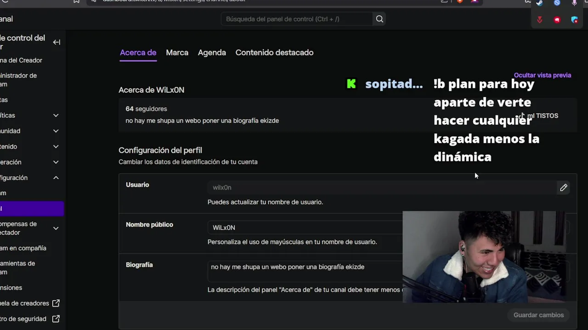This screenshot has height=330, width=588.
Task: Open 'uela de creadores' sidebar link
Action: (24, 303)
